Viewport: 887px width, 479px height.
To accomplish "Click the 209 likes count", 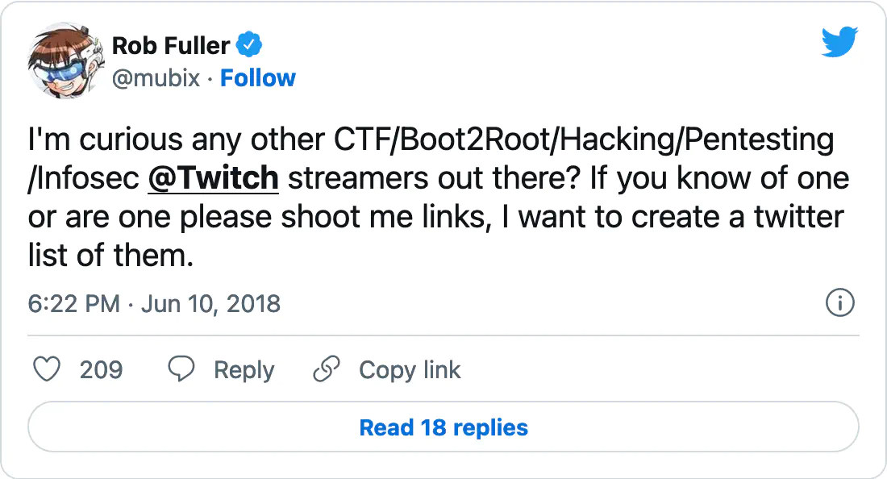I will click(102, 370).
